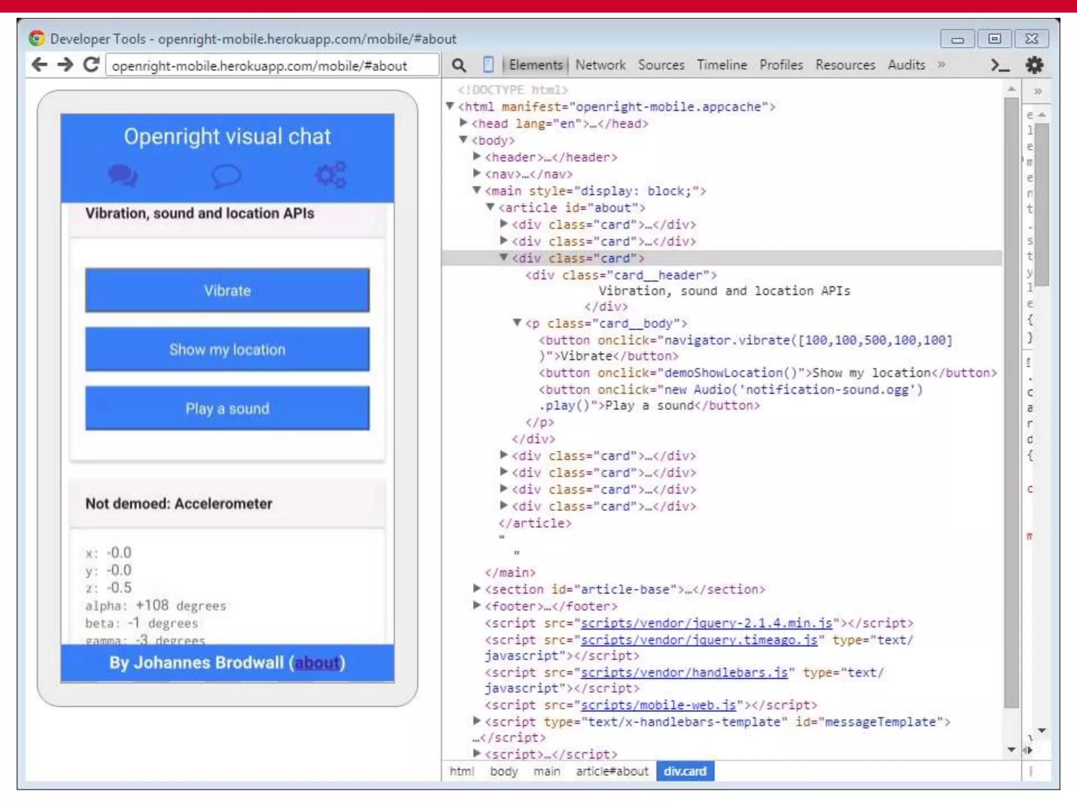Click the double chat bubbles icon
The height and width of the screenshot is (808, 1077).
point(123,176)
